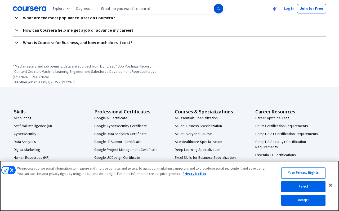Open the AI For Everyone Course link

point(193,134)
